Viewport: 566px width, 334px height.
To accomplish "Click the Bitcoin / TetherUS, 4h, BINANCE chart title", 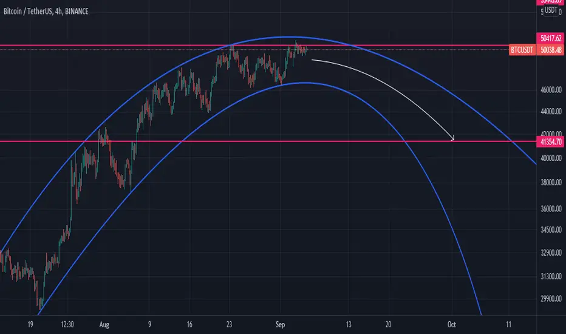I will point(46,12).
